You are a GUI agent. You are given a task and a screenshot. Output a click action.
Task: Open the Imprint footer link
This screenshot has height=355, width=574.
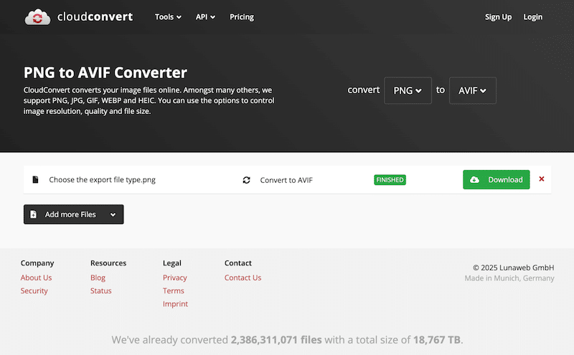pos(175,304)
